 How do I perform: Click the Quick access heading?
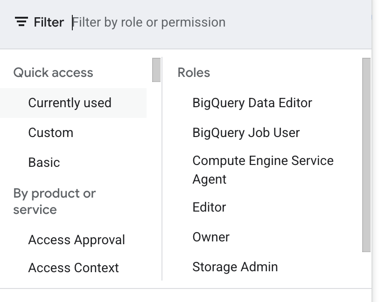[53, 73]
